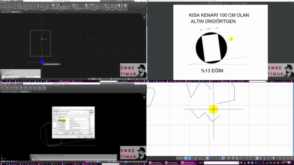Screen dimensions: 294x165
Task: Click the annotation monitor plus icon in status bar
Action: 280,158
